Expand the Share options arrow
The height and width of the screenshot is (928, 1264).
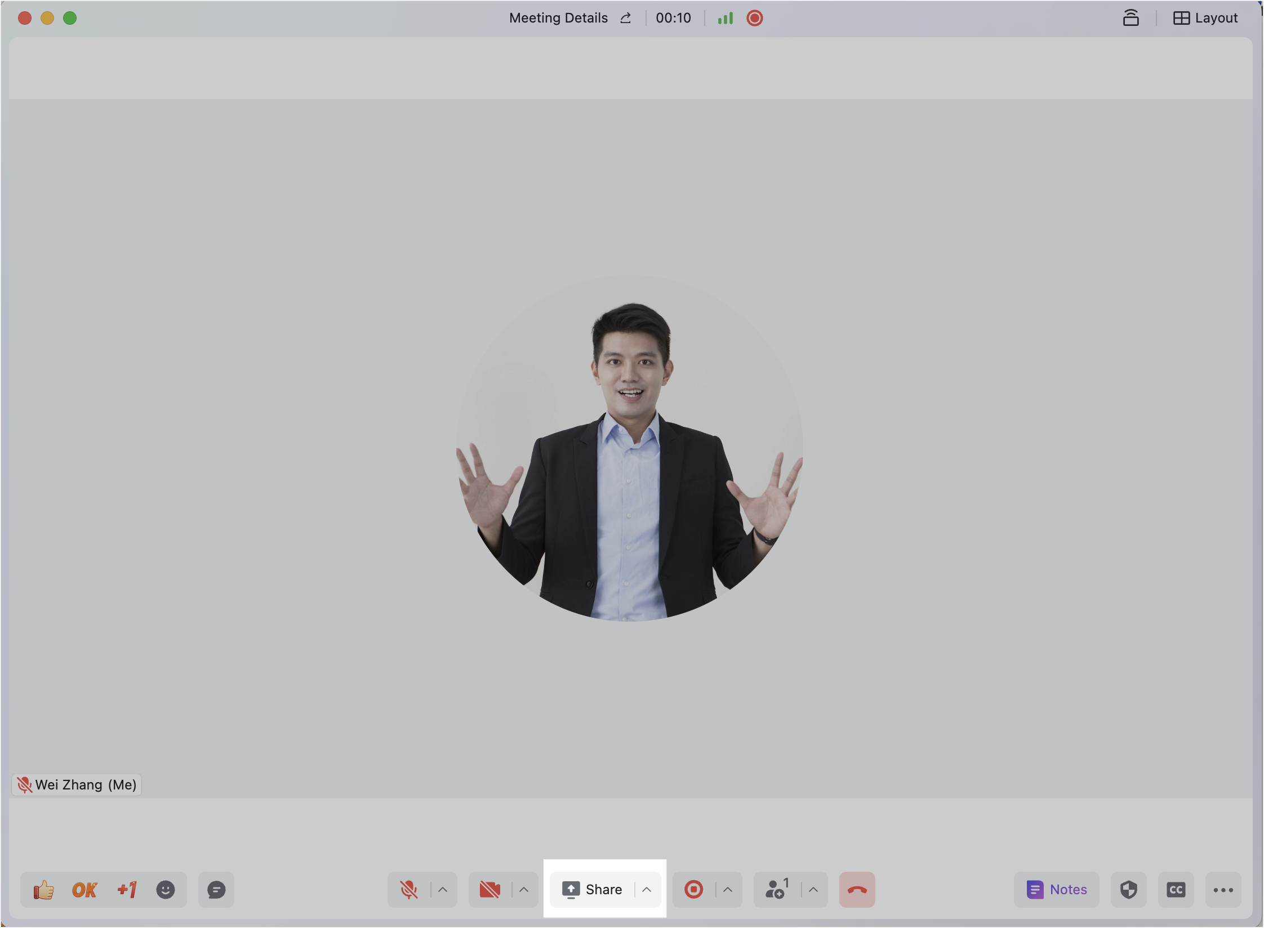point(647,890)
